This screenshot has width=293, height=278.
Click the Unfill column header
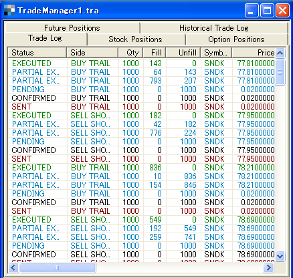tap(183, 53)
